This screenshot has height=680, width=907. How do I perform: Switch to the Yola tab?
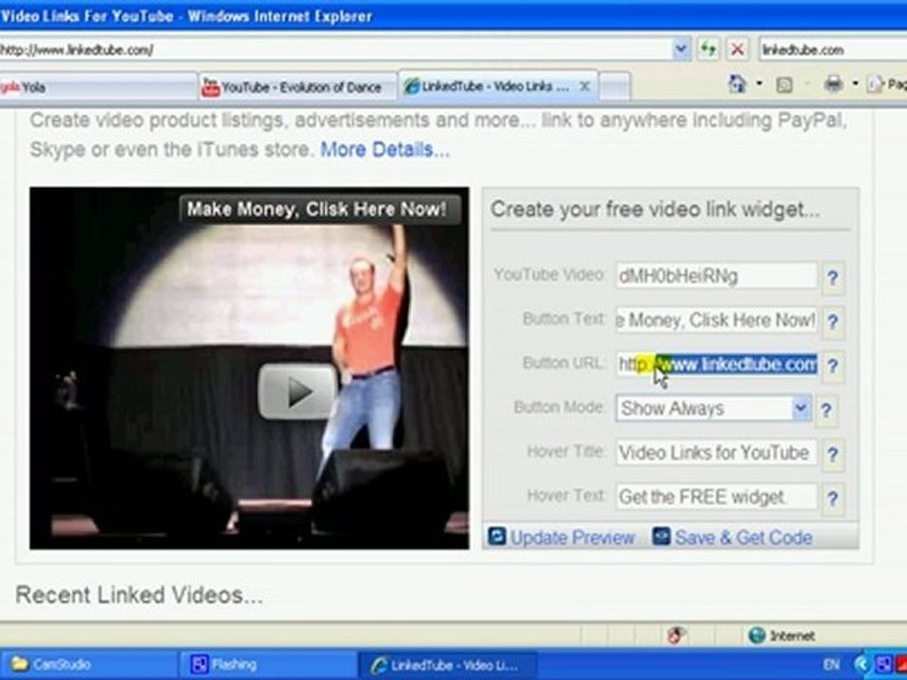(x=98, y=87)
